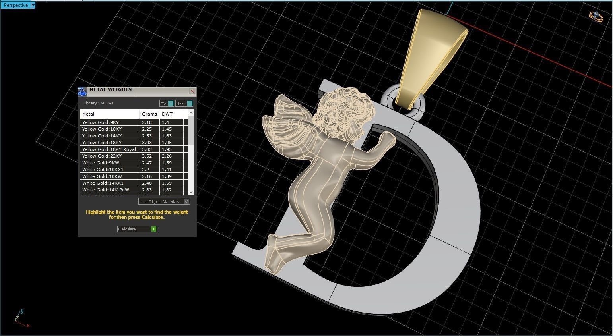Click the green arrow icon inside the Calculate button
This screenshot has height=336, width=613.
click(153, 229)
